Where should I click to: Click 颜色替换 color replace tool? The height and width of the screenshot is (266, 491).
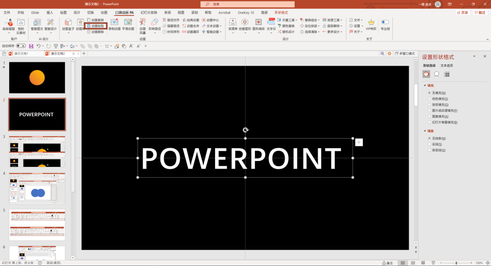(x=286, y=26)
